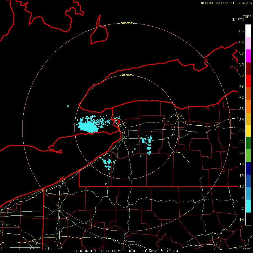
Task: Select the dark maroon legend swatch
Action: click(x=248, y=69)
